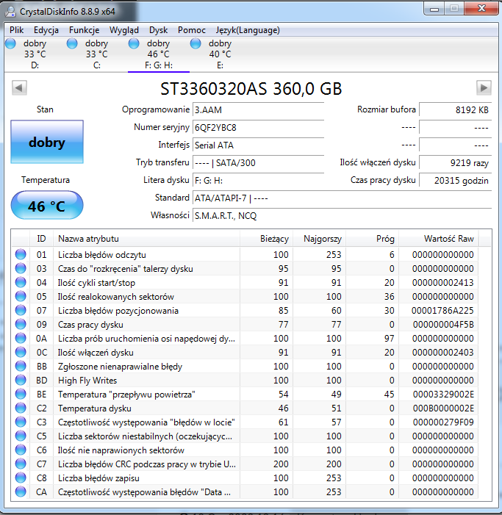Click status orb for High Fly Writes

tap(21, 380)
